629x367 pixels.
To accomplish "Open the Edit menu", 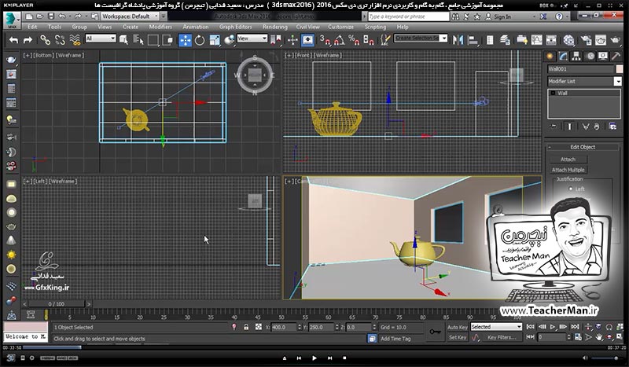I will tap(32, 27).
